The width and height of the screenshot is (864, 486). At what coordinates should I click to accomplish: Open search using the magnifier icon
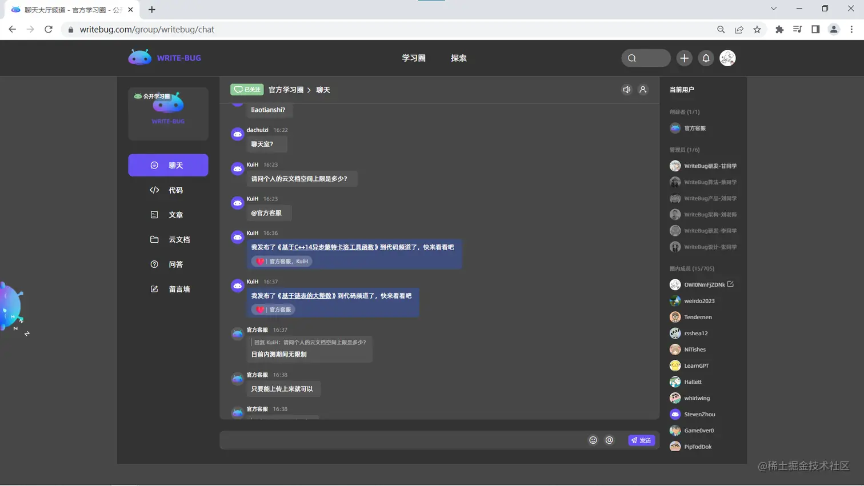pyautogui.click(x=632, y=58)
